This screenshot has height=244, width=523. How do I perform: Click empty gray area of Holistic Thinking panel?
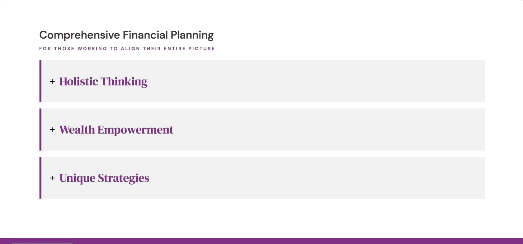click(x=309, y=81)
